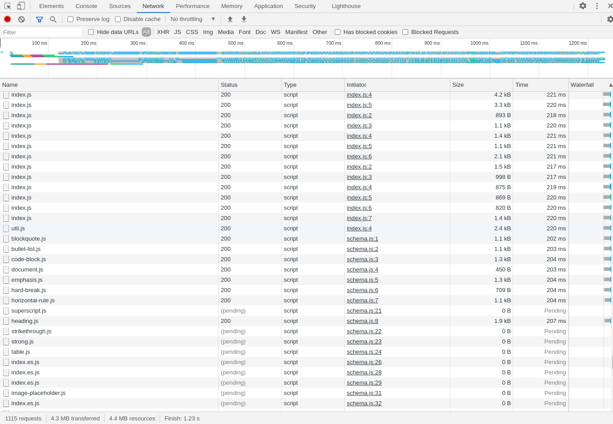Click in the Filter input field
This screenshot has height=424, width=613.
point(41,32)
